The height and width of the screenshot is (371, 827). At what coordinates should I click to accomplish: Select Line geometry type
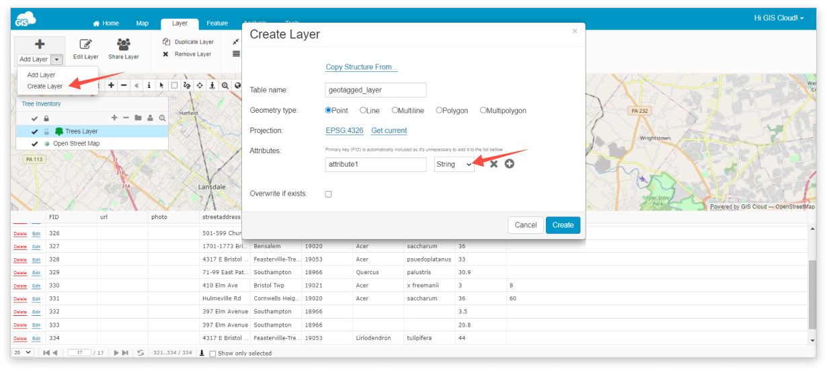(363, 110)
